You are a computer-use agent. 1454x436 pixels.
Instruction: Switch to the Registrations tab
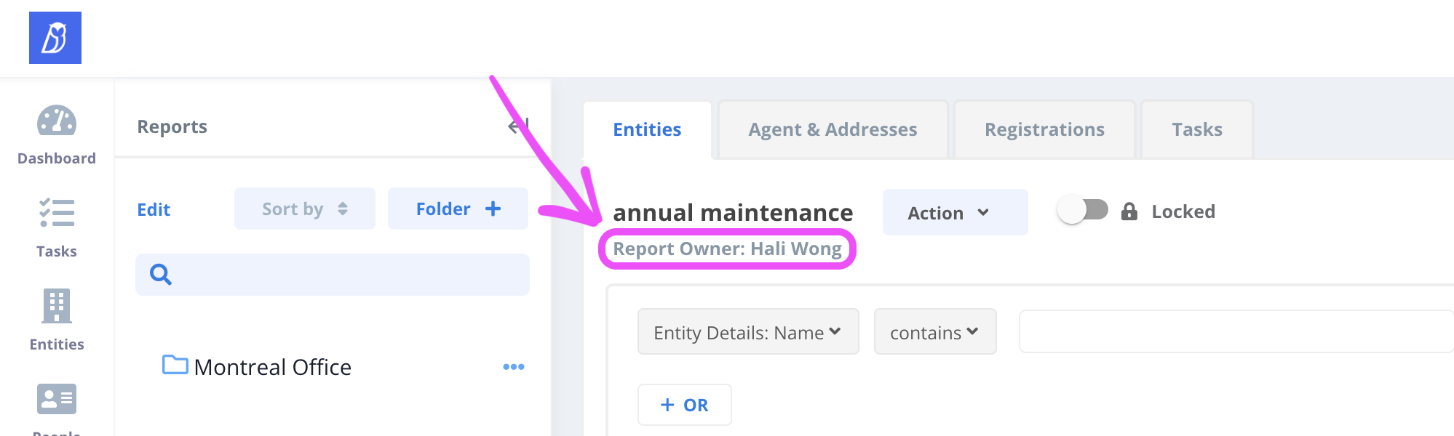pos(1044,130)
